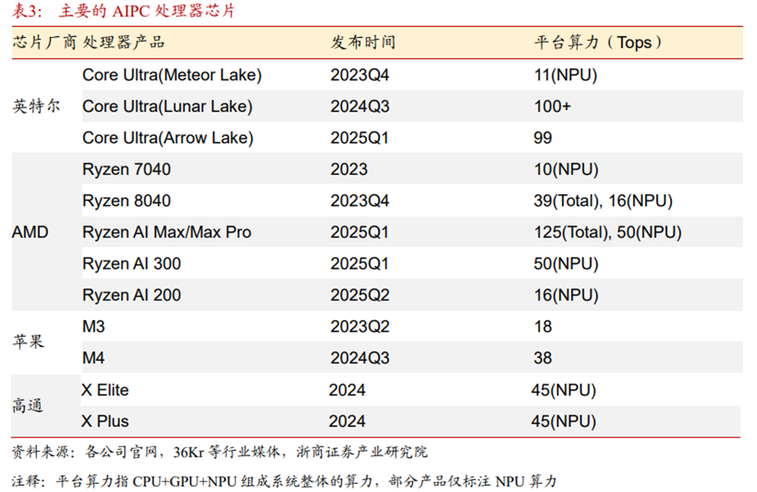Screen dimensions: 757x492
Task: Select release date '2024' for X Elite
Action: coord(347,390)
